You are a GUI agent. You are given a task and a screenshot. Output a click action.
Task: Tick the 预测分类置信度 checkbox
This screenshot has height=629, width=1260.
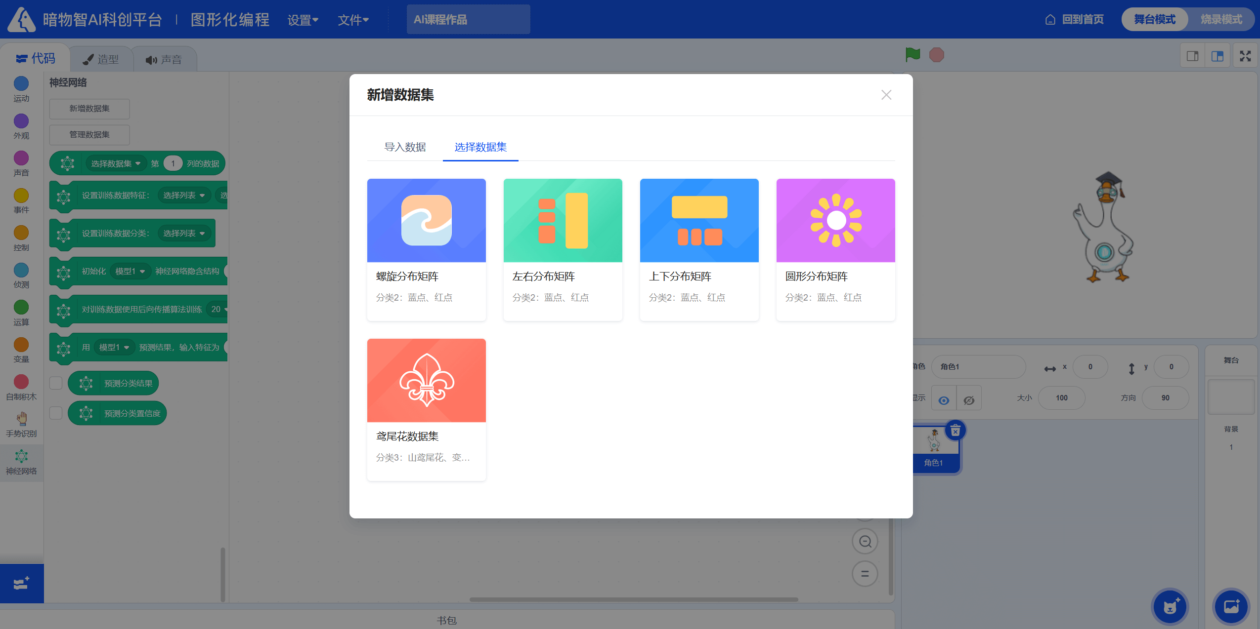(x=56, y=413)
